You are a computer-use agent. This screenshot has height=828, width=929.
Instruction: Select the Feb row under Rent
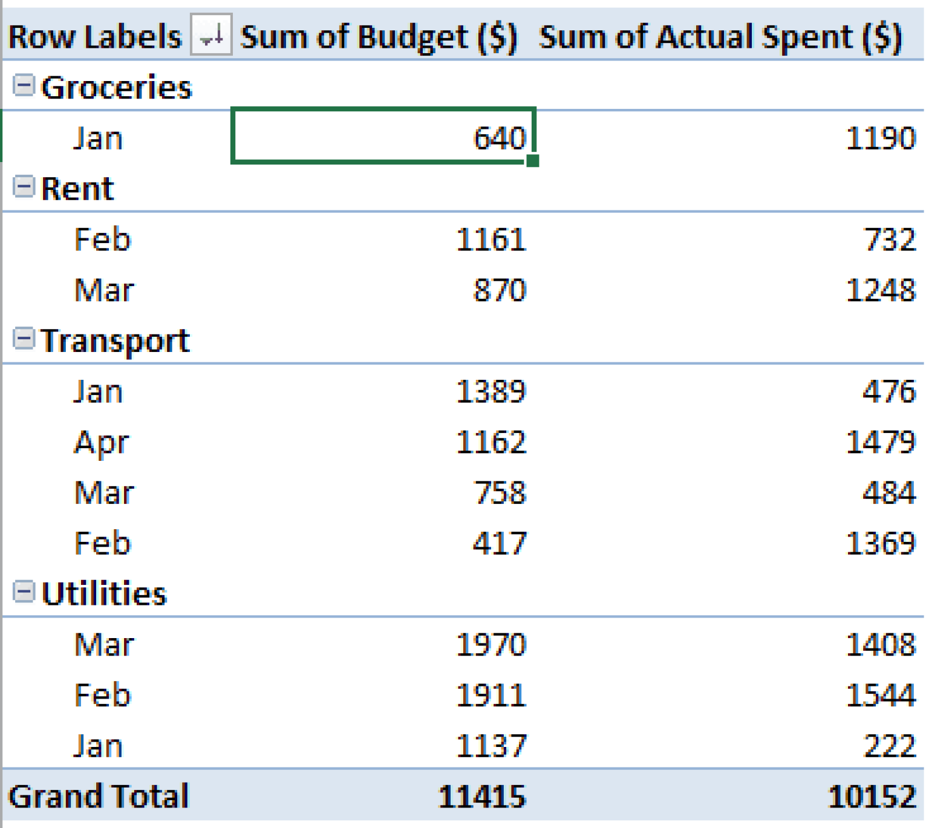pyautogui.click(x=102, y=239)
